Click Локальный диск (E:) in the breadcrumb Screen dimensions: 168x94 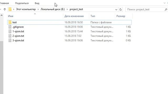coord(52,9)
